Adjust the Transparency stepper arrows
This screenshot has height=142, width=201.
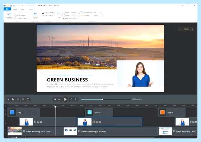102,13
